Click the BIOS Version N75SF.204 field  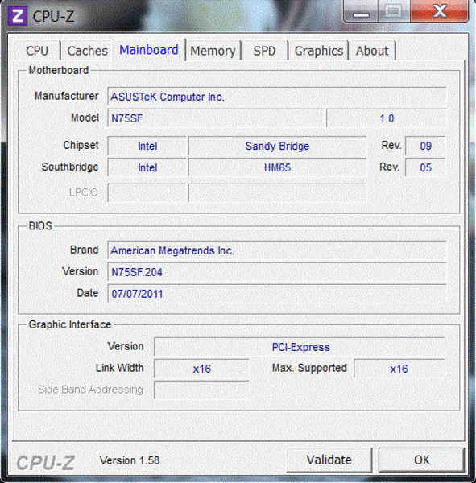tap(277, 272)
